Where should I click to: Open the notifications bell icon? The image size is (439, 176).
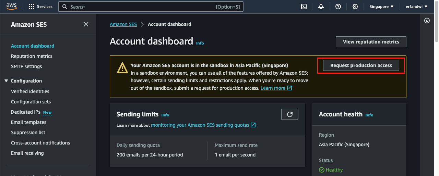click(x=321, y=7)
